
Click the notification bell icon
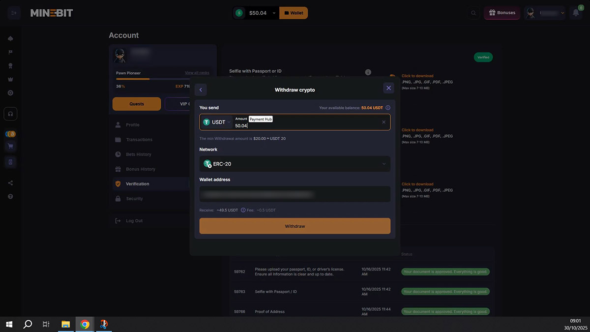point(575,13)
